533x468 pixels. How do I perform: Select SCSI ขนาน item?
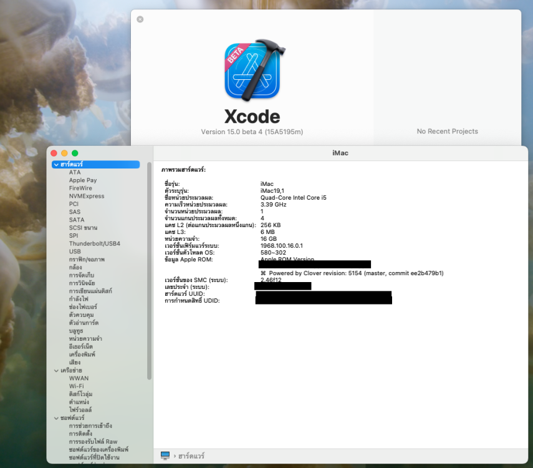(84, 228)
